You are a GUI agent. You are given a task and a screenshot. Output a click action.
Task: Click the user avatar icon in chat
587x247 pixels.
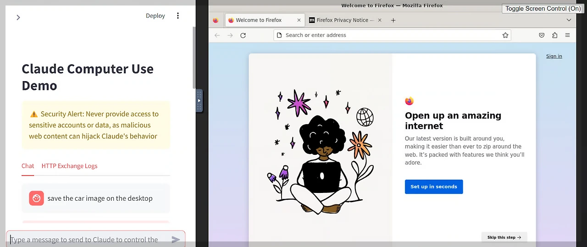point(37,198)
